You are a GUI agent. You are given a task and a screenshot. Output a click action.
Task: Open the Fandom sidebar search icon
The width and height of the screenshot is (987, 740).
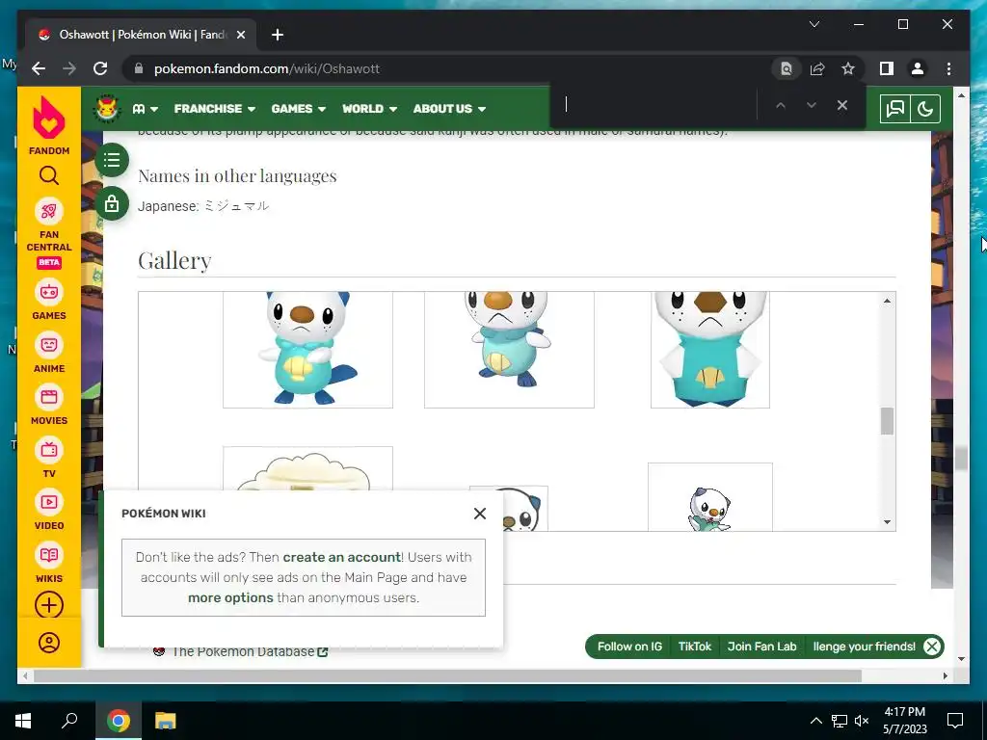(x=49, y=175)
